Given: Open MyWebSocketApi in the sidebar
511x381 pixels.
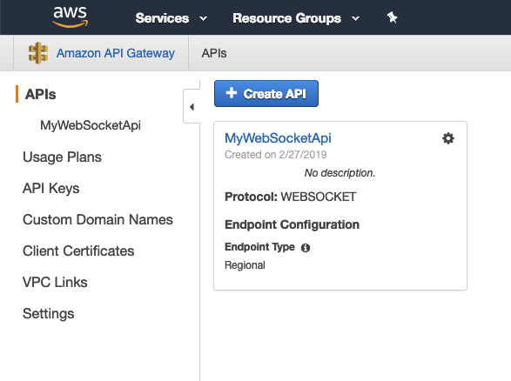Looking at the screenshot, I should click(91, 125).
